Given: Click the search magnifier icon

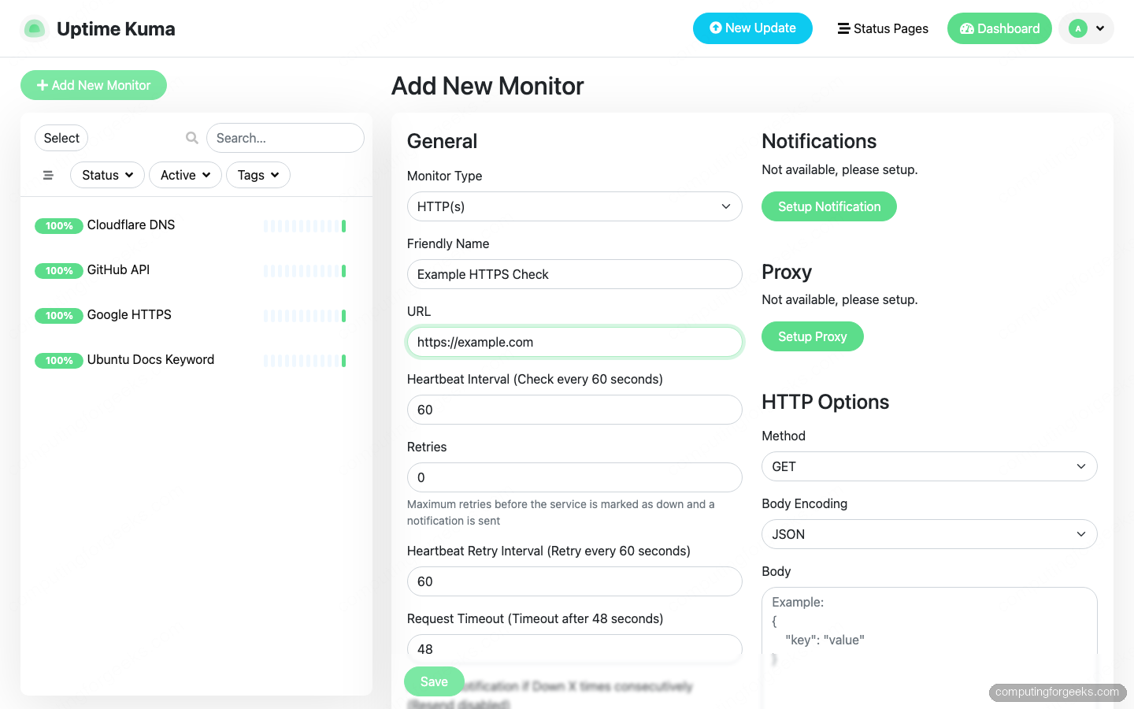Looking at the screenshot, I should click(x=191, y=138).
